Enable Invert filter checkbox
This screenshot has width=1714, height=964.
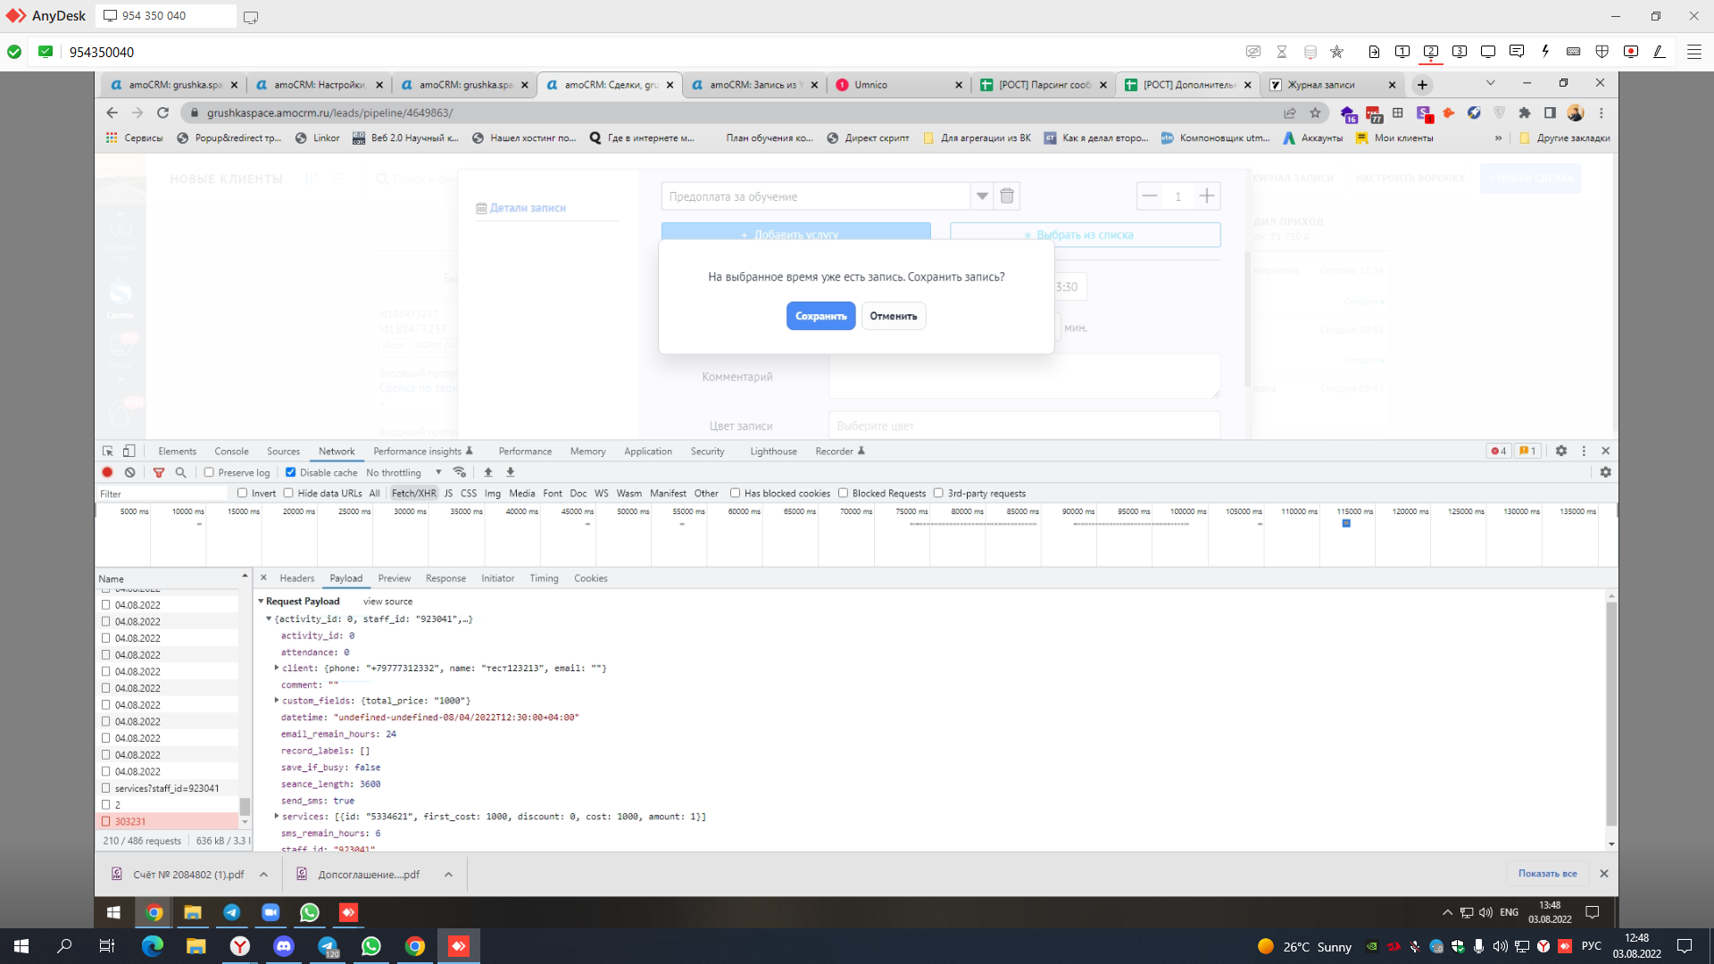242,493
